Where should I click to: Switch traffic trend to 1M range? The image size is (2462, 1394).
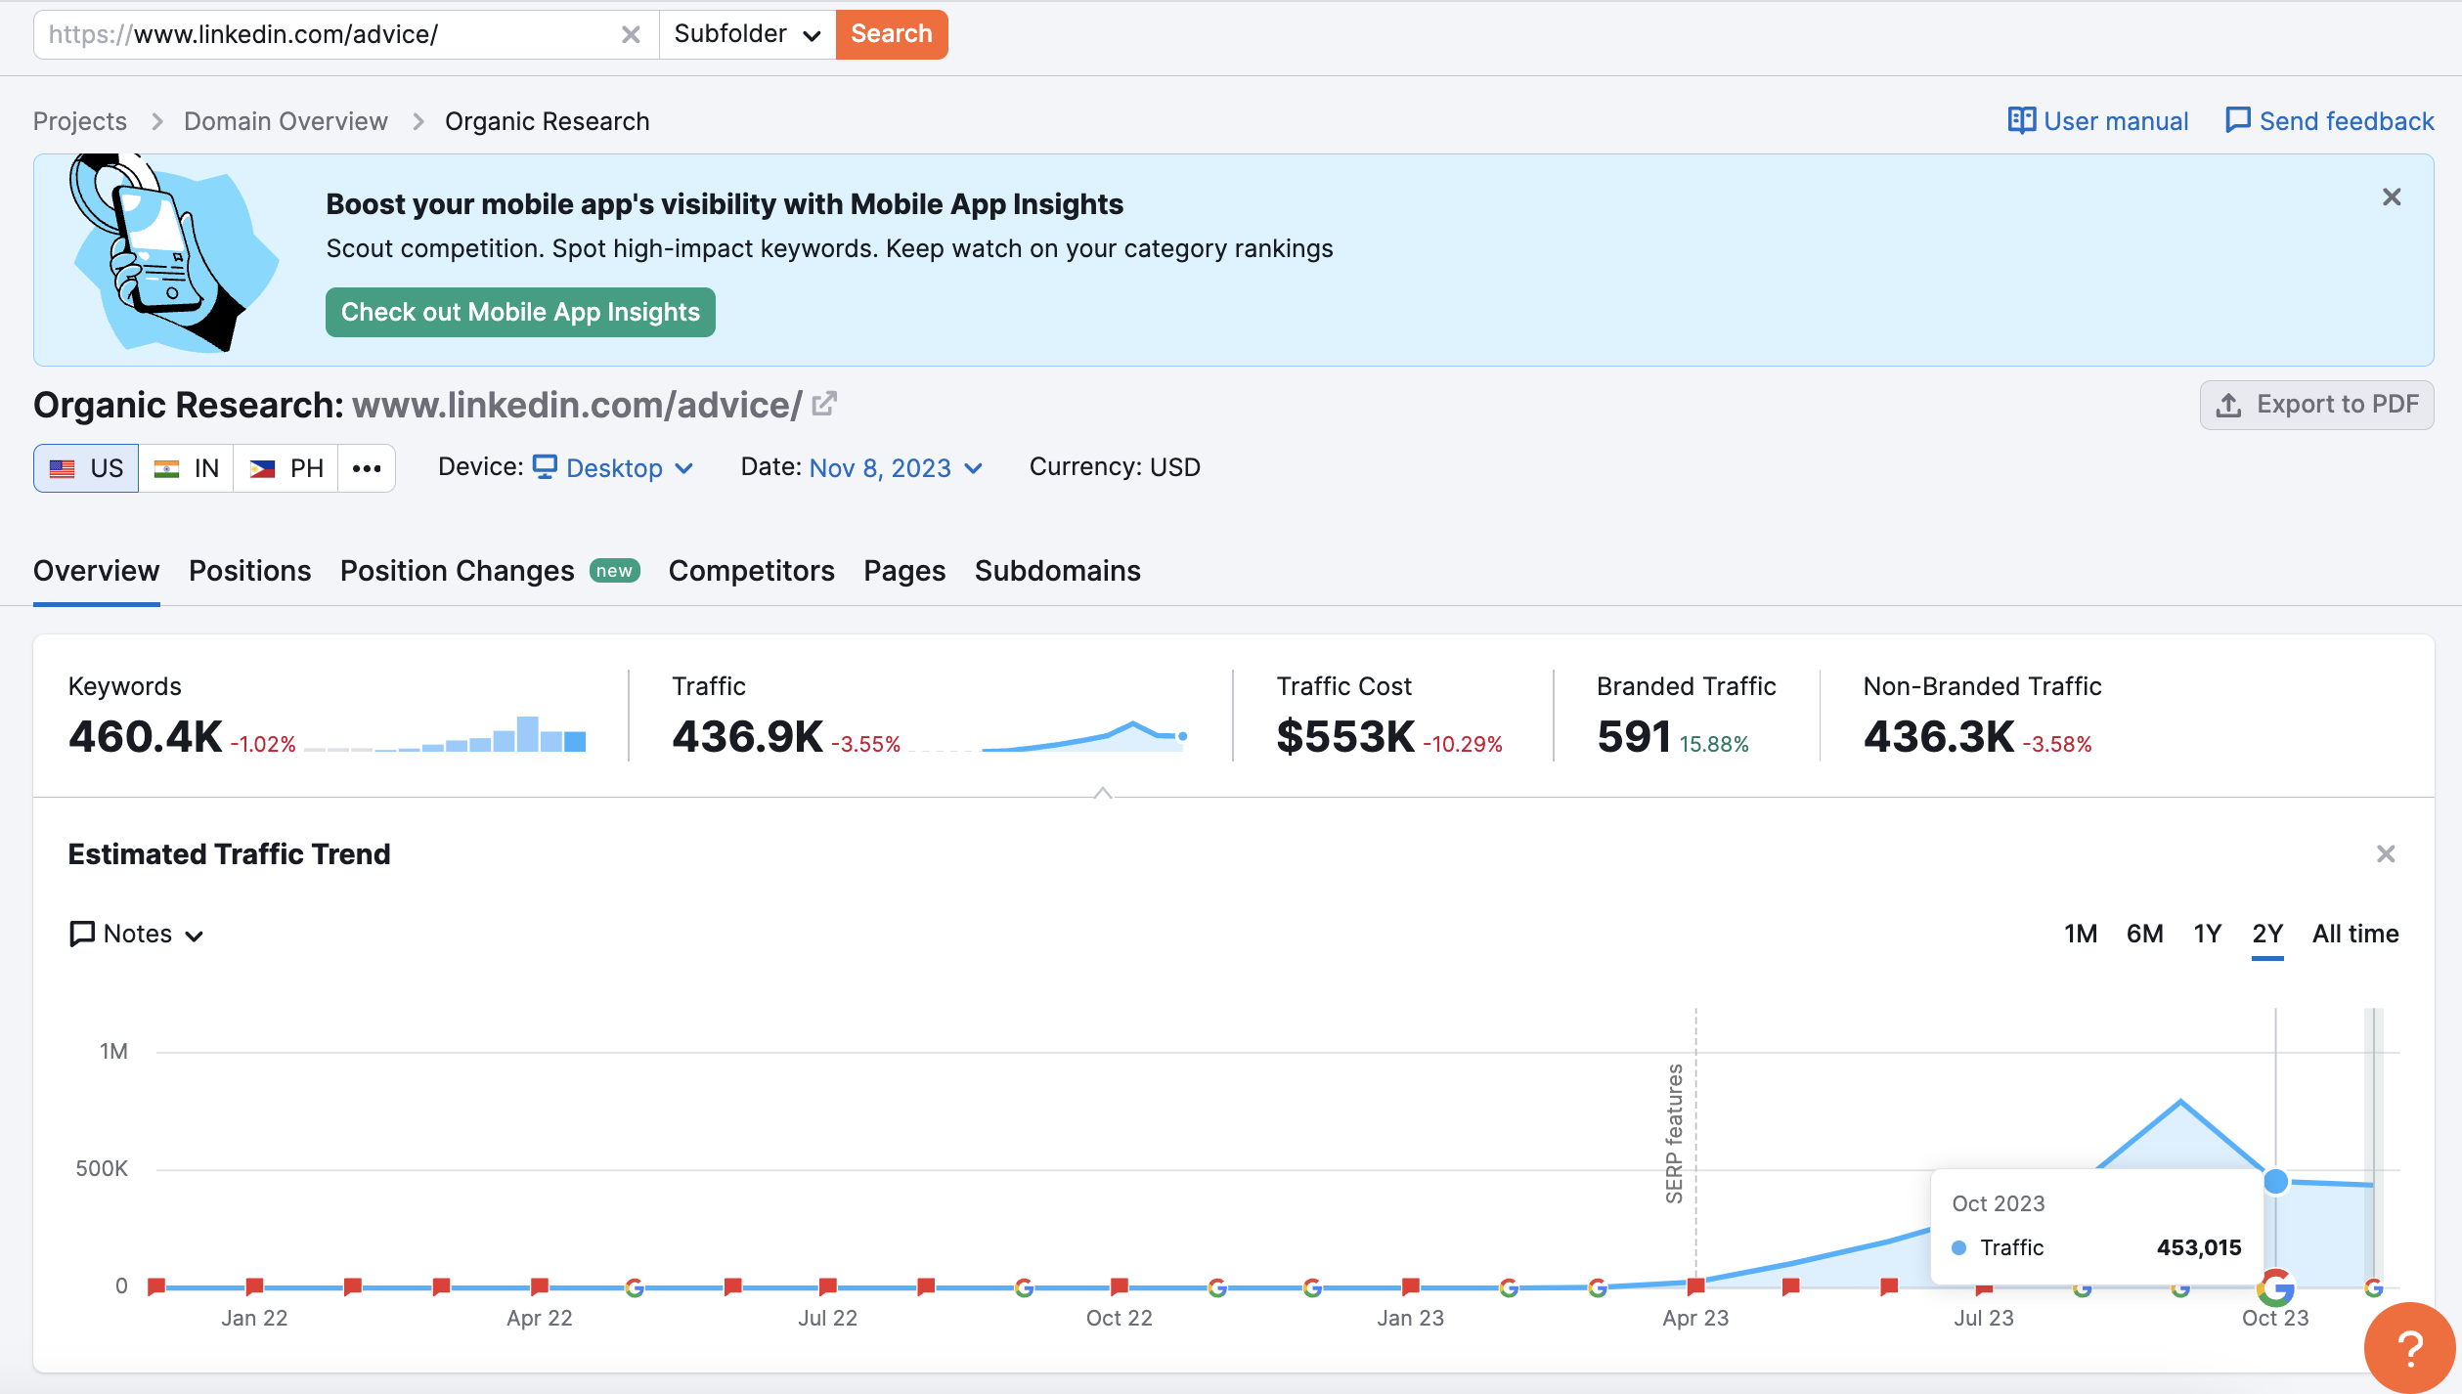2081,934
